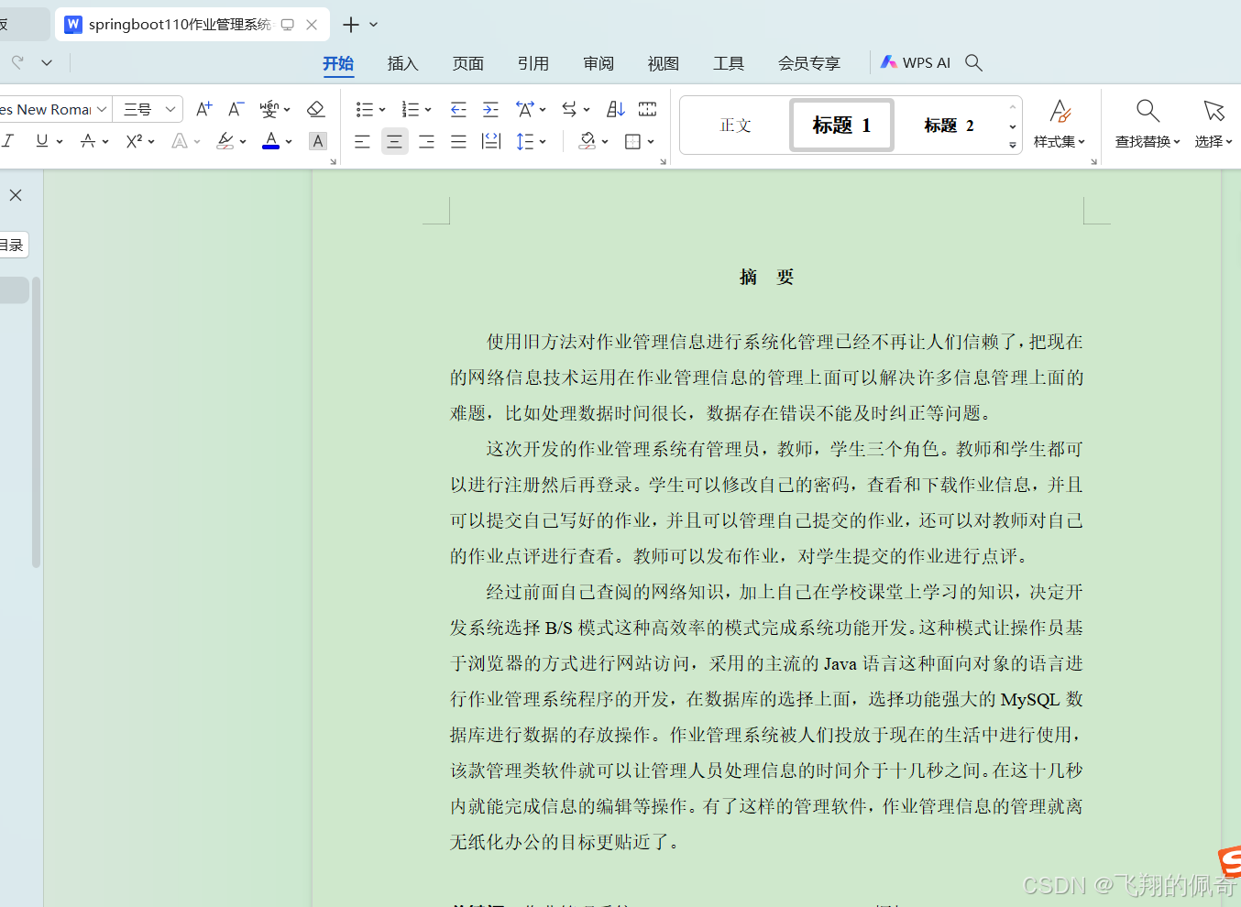Image resolution: width=1241 pixels, height=907 pixels.
Task: Open the 页面 (Page) ribbon tab
Action: 468,63
